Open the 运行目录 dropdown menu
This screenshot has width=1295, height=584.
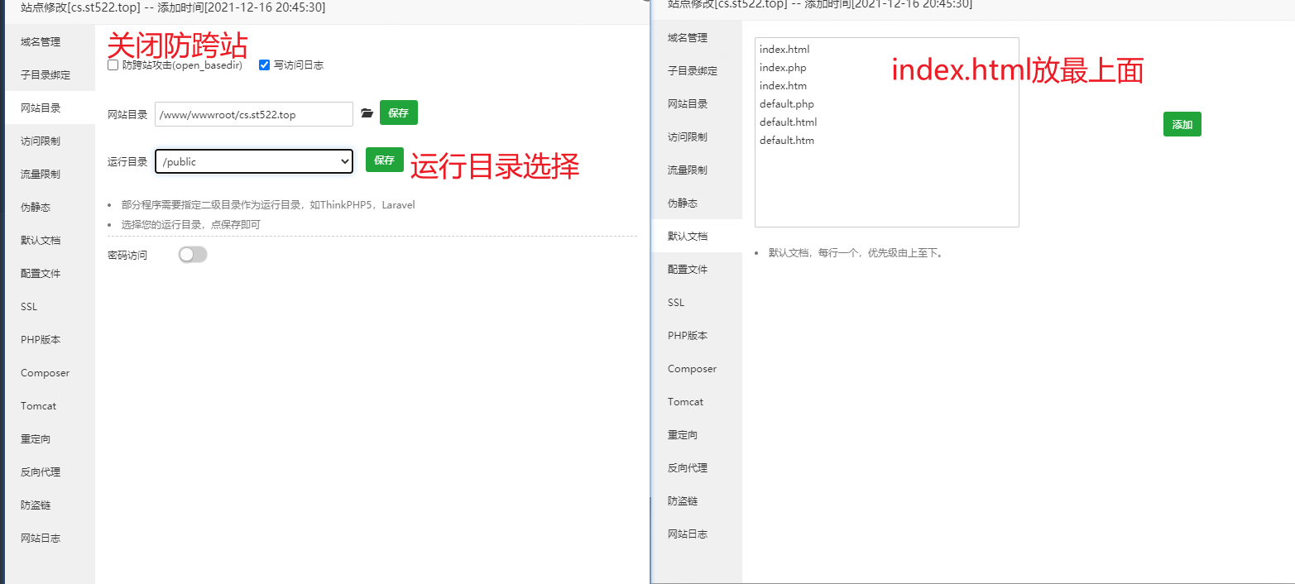(x=253, y=160)
